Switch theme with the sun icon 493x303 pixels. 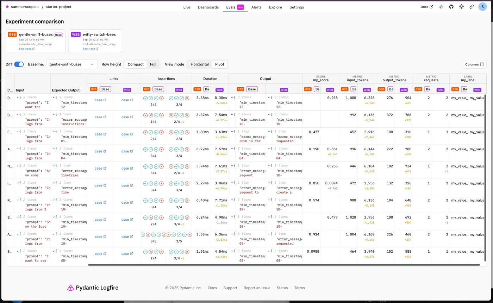[x=461, y=7]
